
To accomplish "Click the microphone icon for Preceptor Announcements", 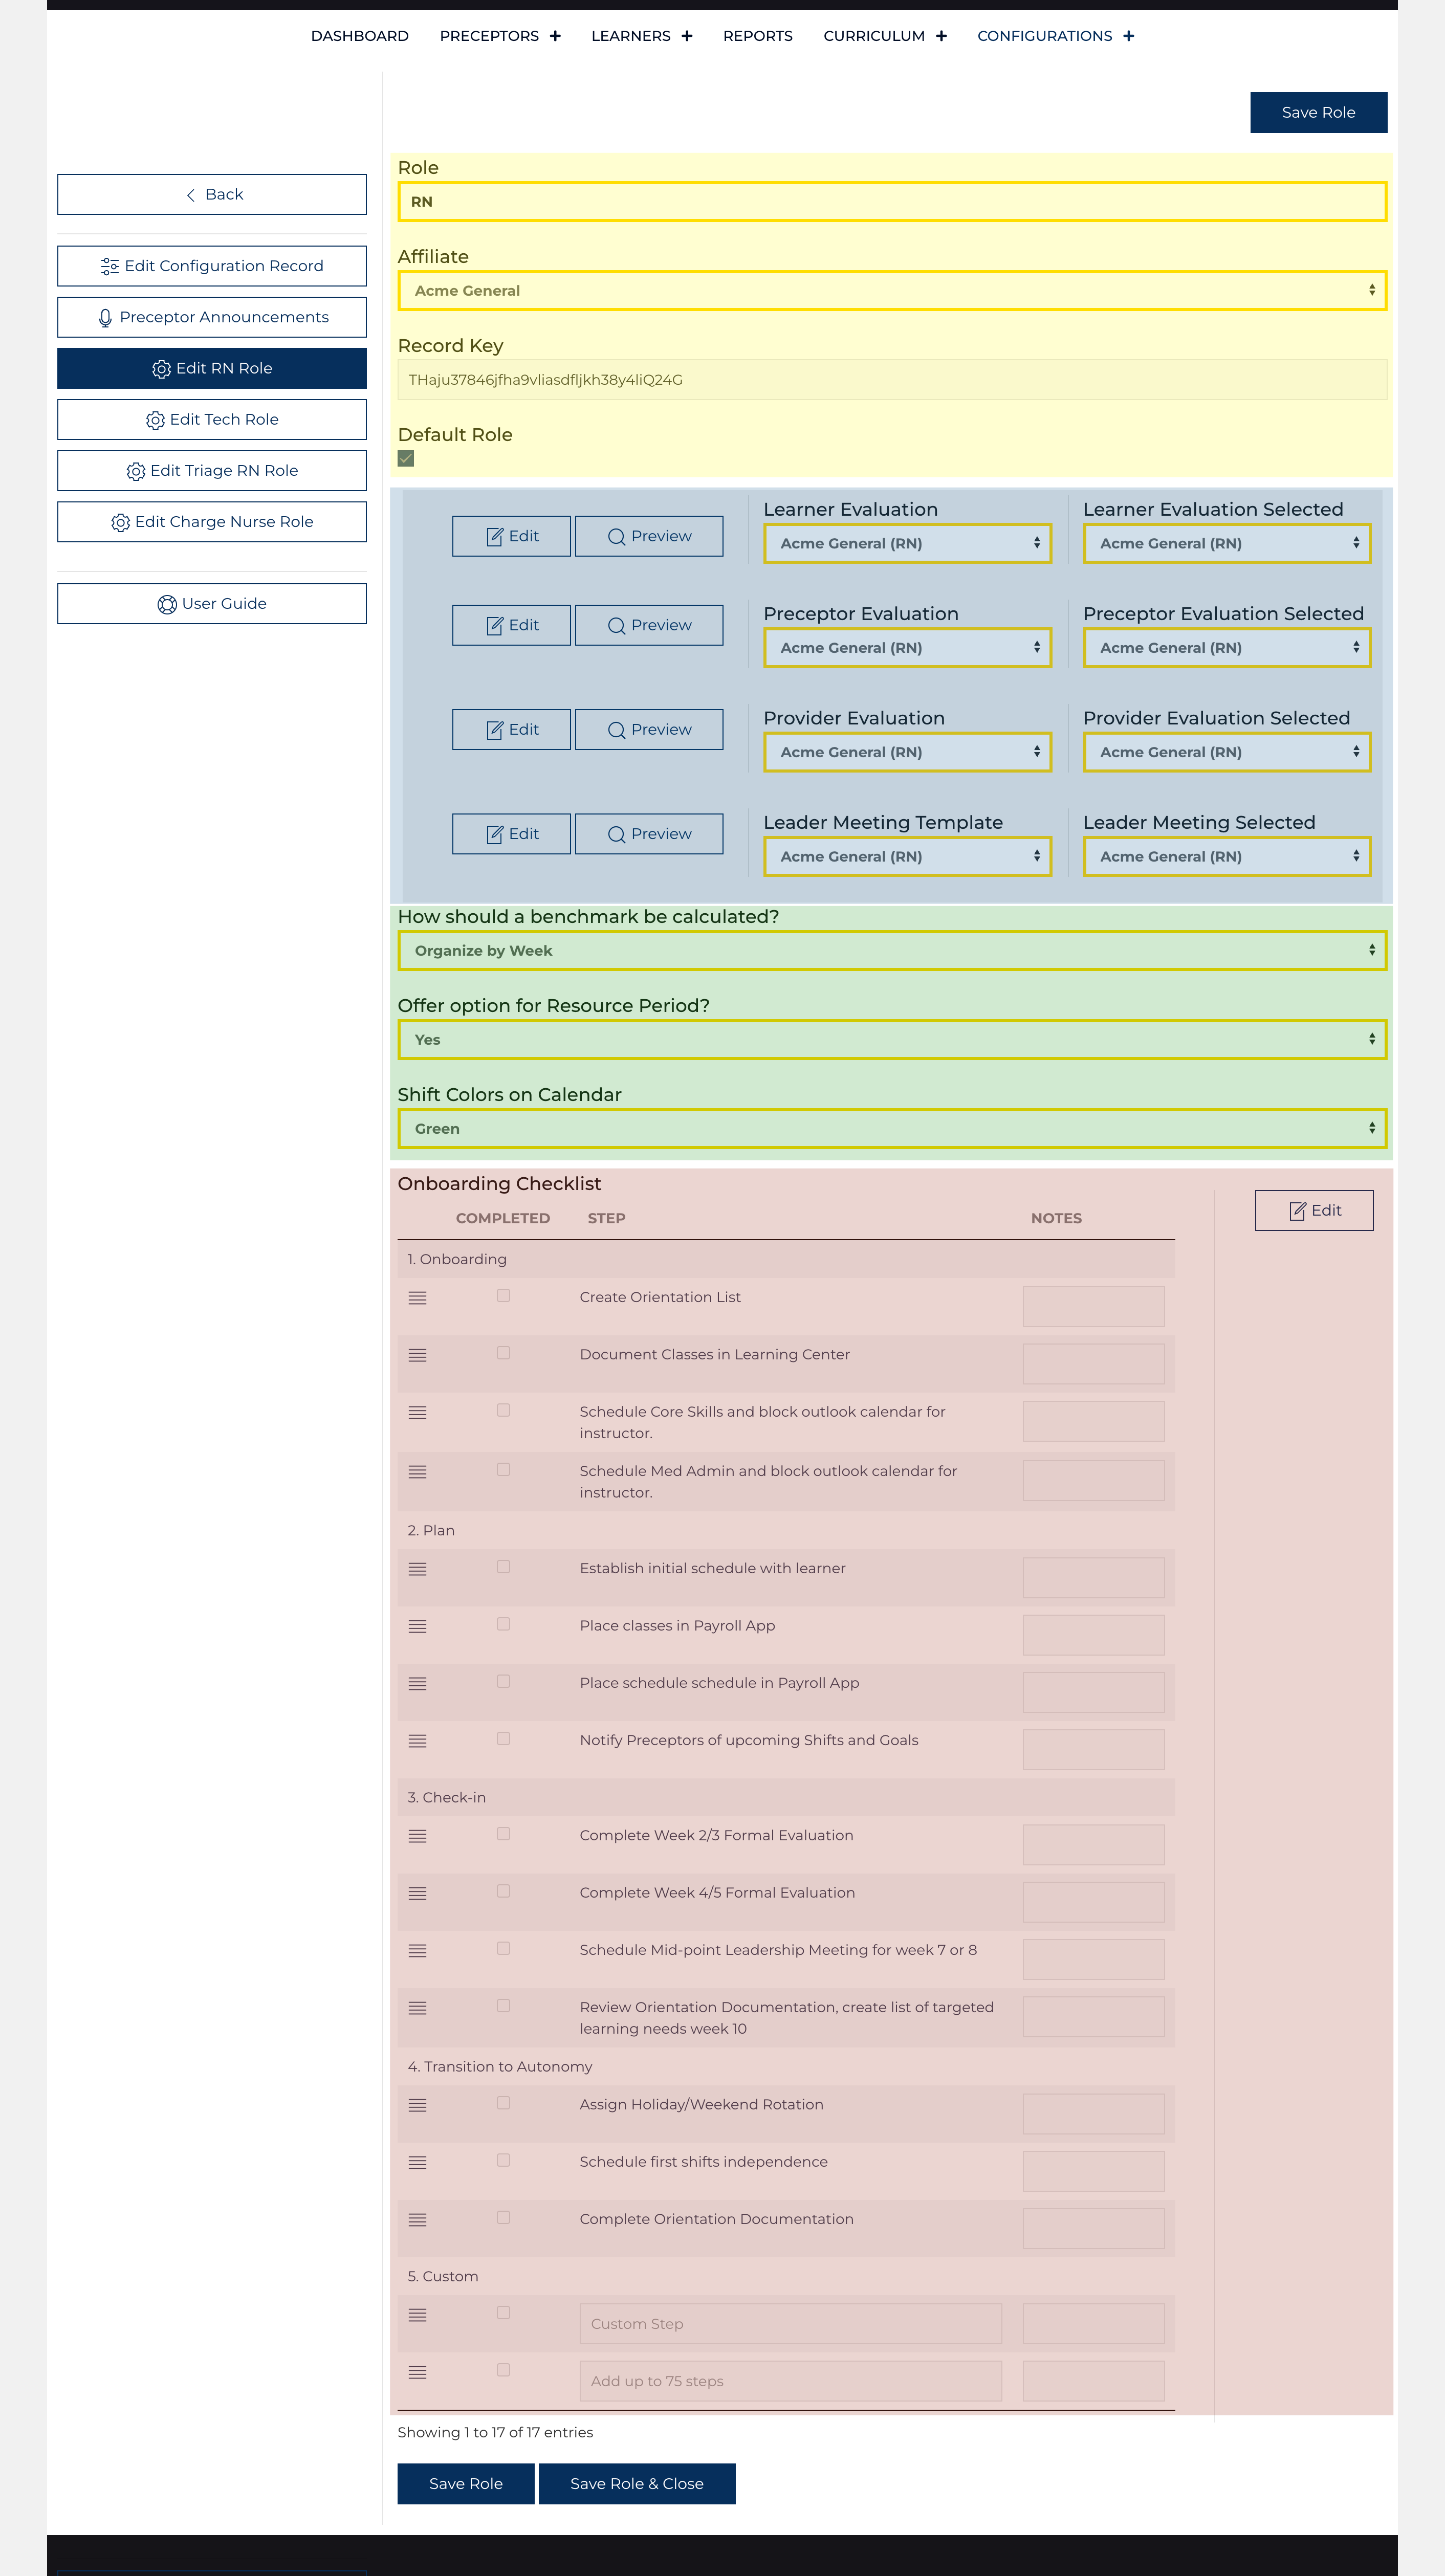I will click(105, 318).
